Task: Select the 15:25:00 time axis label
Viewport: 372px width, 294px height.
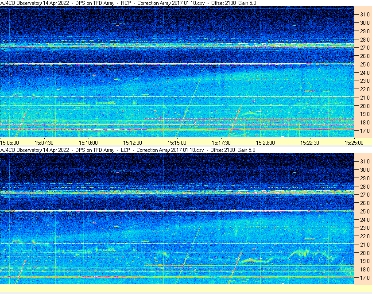Action: tap(354, 143)
